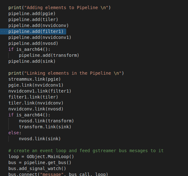Click on streammux.link(pgie) line
This screenshot has height=176, width=188.
pos(34,79)
